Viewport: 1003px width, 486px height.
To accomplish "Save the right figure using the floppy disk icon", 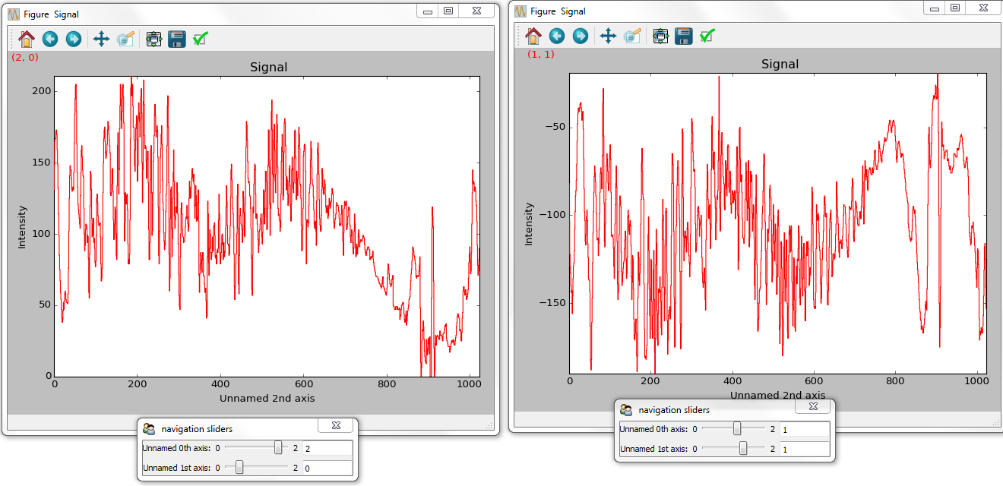I will point(684,36).
